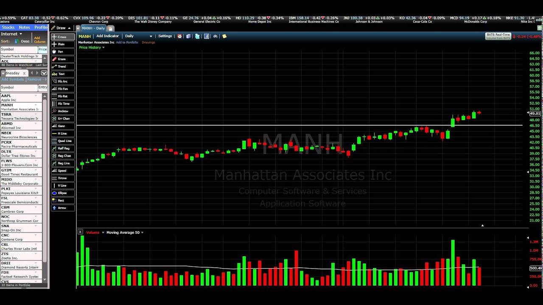Image resolution: width=543 pixels, height=305 pixels.
Task: Select the Fib Time tool
Action: [63, 104]
